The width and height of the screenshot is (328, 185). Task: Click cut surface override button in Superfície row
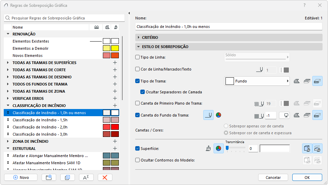tap(317, 149)
